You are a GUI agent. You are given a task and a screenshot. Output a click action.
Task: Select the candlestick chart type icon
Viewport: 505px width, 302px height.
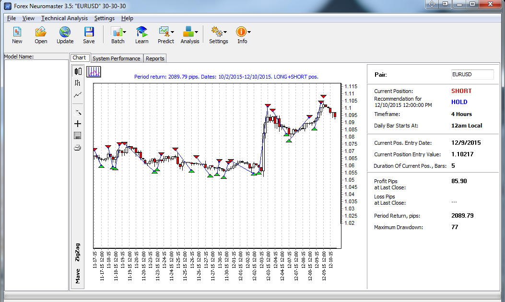tap(78, 71)
